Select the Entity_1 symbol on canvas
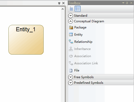134x102 pixels. pyautogui.click(x=26, y=40)
